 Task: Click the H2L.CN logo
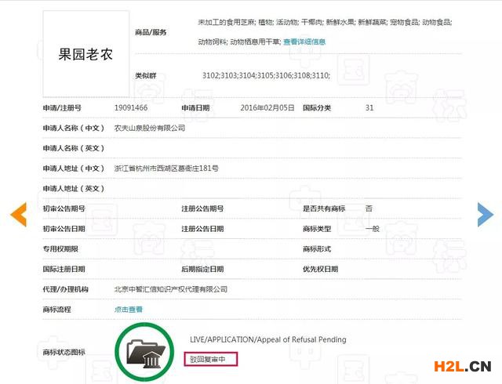click(x=458, y=365)
